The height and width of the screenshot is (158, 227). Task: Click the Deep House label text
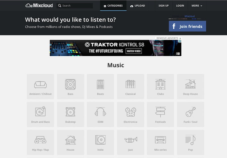pyautogui.click(x=190, y=94)
